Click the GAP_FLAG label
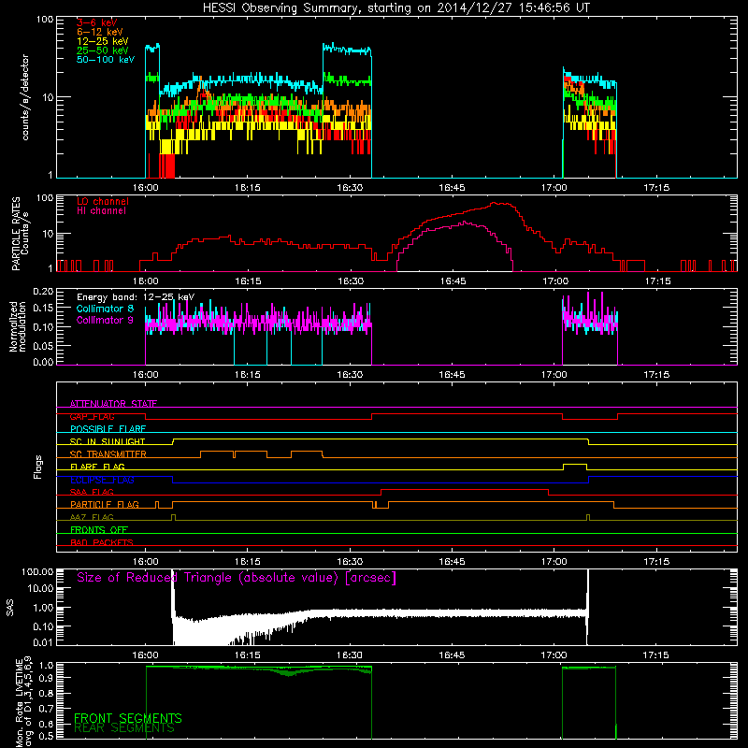This screenshot has height=748, width=748. coord(92,416)
